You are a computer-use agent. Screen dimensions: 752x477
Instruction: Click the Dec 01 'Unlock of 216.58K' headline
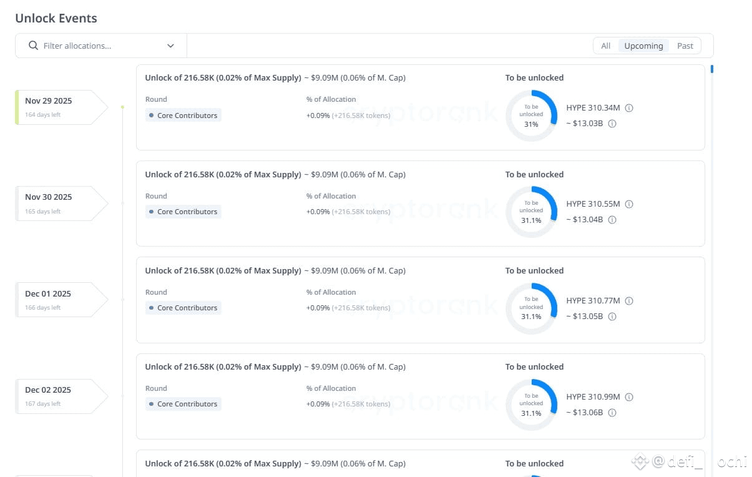[275, 271]
